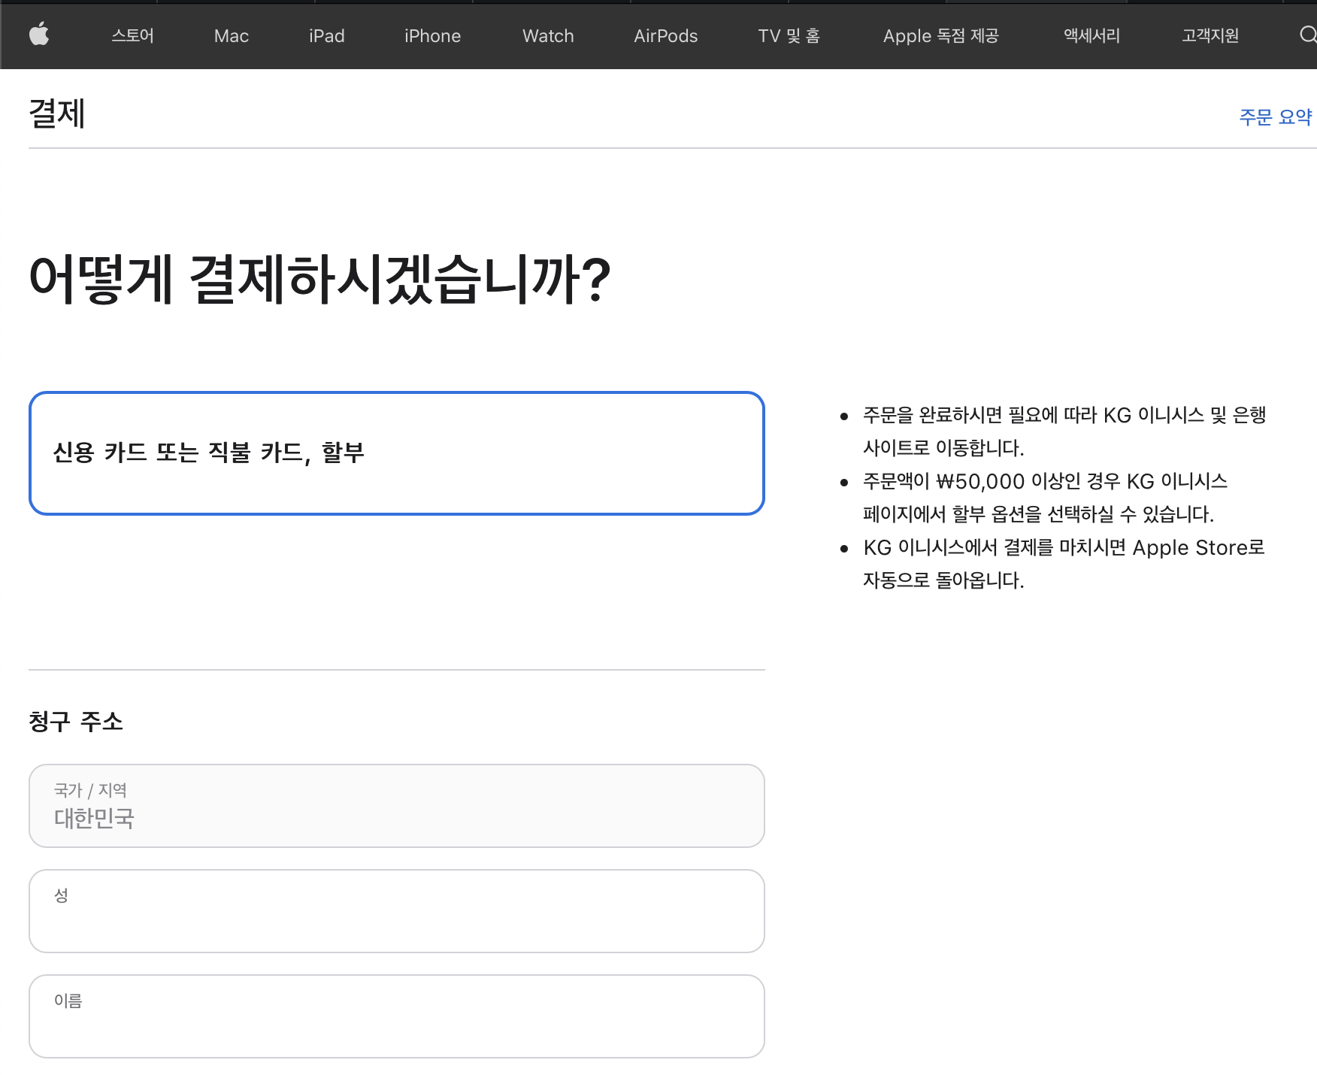This screenshot has width=1317, height=1075.
Task: Click the Apple logo icon
Action: [39, 35]
